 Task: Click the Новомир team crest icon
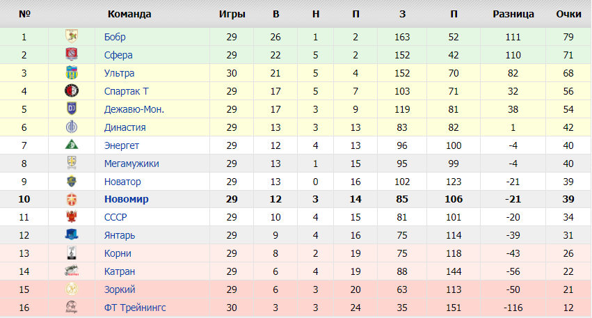coord(71,200)
